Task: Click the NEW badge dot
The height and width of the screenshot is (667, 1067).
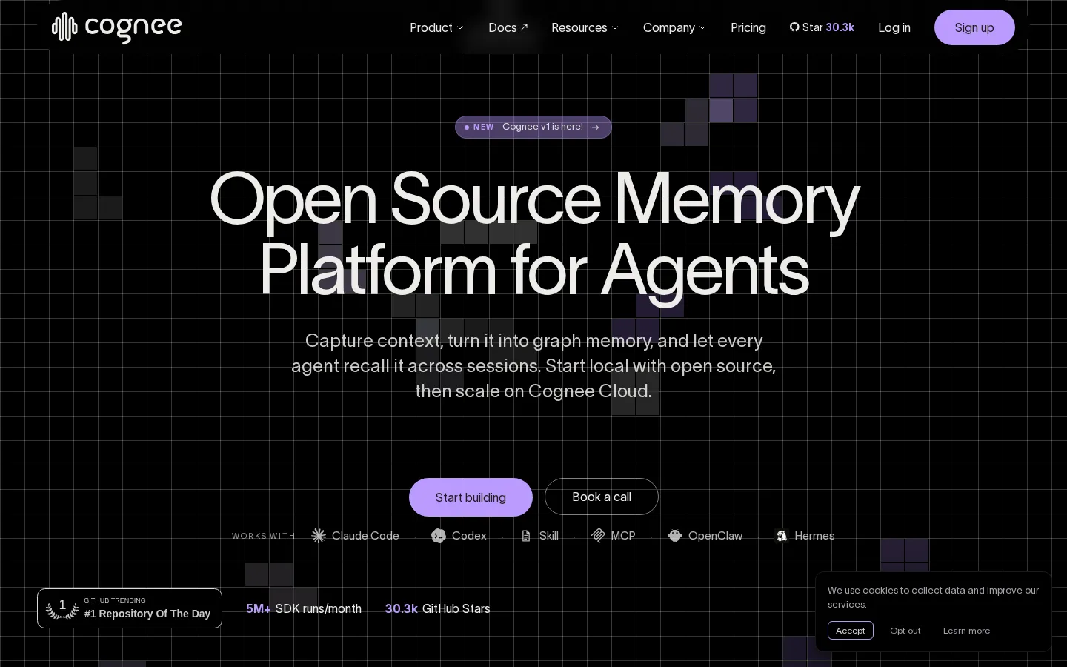Action: click(x=467, y=127)
